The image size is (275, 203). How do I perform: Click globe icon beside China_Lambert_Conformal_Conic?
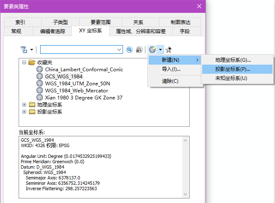[x=40, y=69]
